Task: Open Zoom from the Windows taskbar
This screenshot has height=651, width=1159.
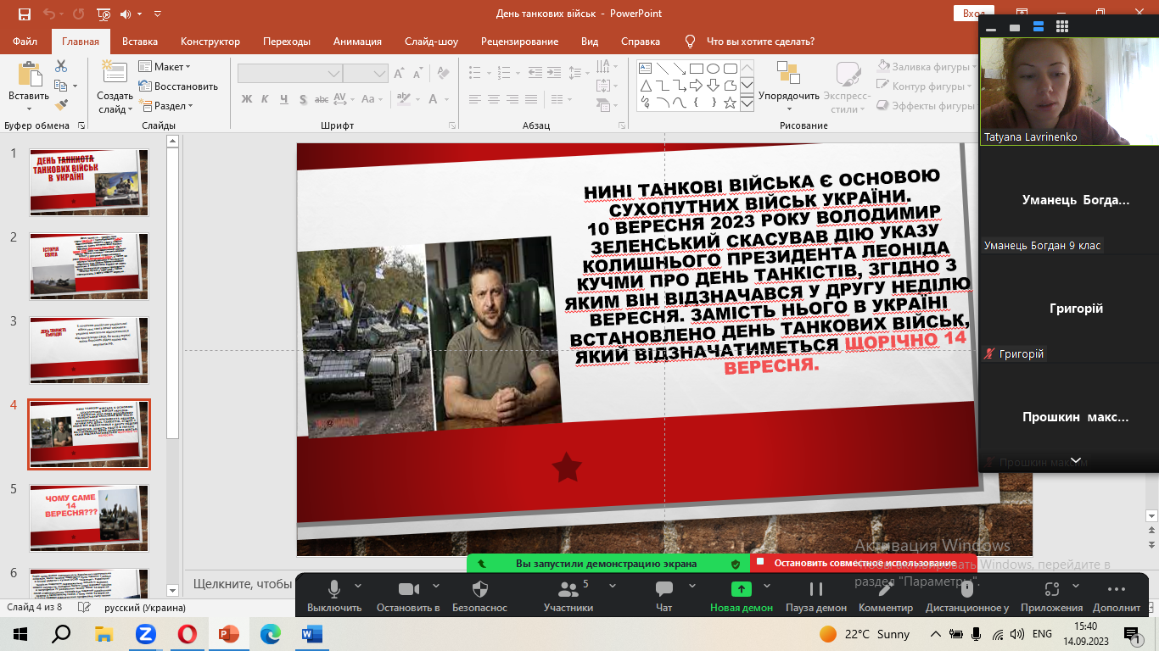Action: pyautogui.click(x=145, y=633)
